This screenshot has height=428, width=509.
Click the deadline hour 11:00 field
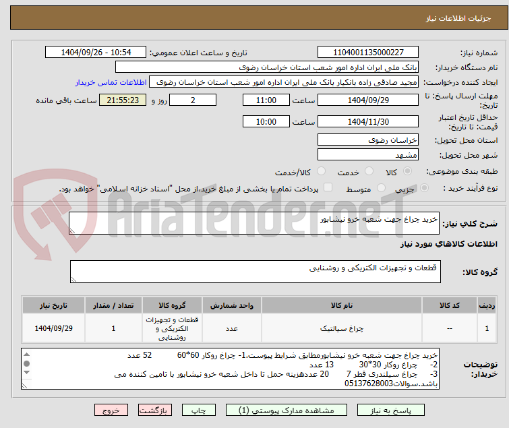266,100
